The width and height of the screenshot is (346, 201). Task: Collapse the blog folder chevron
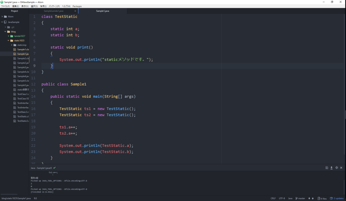click(x=5, y=31)
